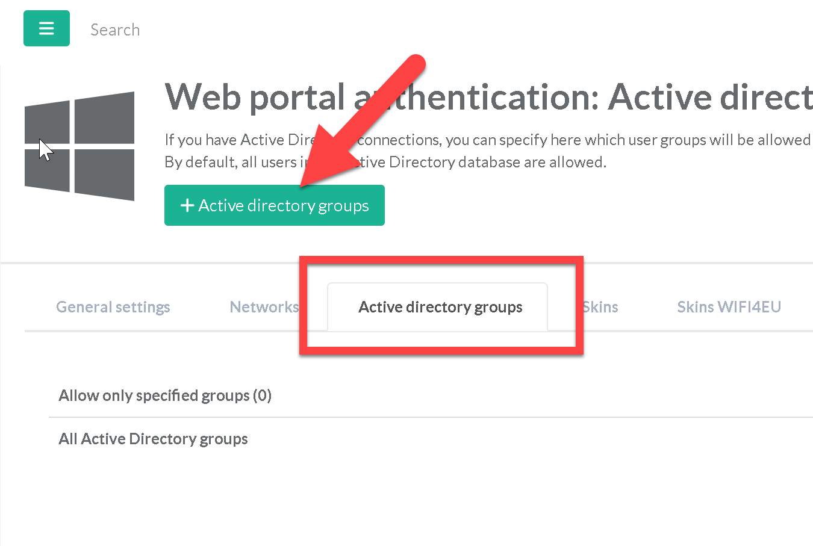This screenshot has width=813, height=546.
Task: Click the lower-right pane of the Windows logo
Action: click(x=104, y=175)
